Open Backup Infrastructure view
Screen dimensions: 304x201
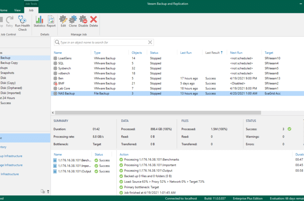coord(11,156)
